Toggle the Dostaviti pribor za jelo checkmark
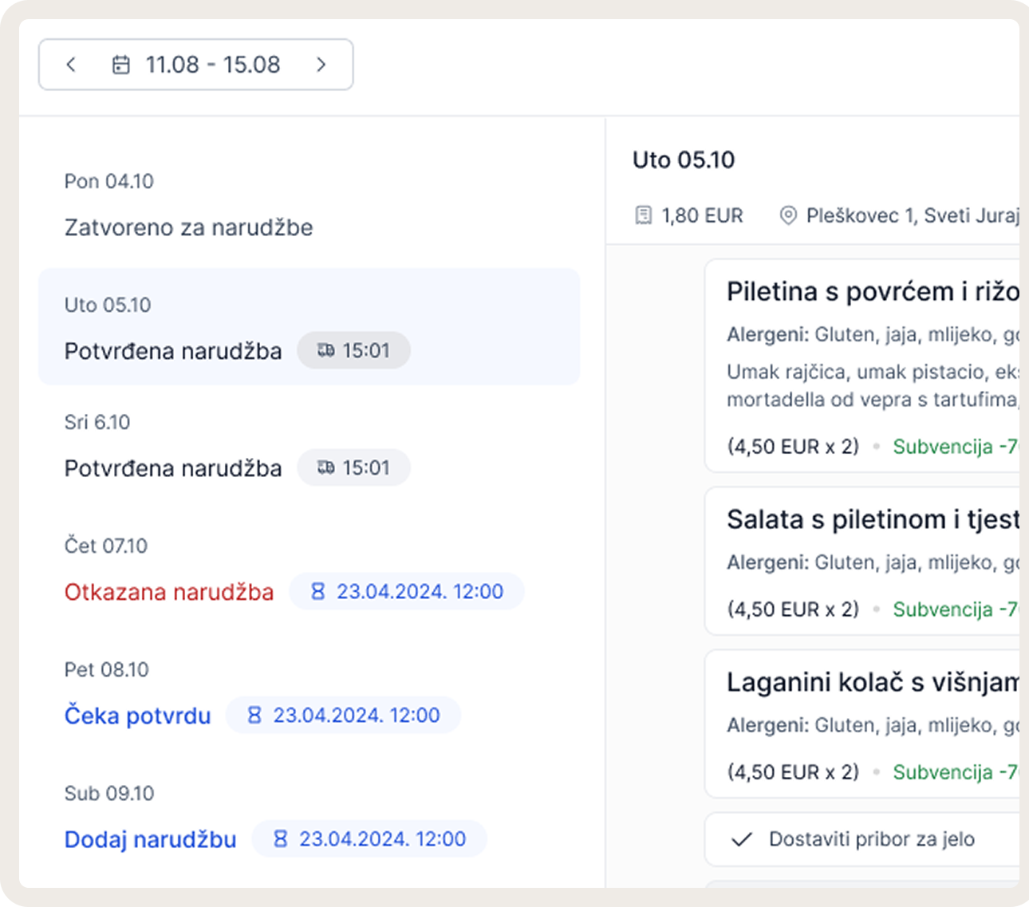Image resolution: width=1029 pixels, height=907 pixels. click(742, 839)
